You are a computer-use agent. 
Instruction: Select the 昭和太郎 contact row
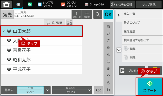42,60
